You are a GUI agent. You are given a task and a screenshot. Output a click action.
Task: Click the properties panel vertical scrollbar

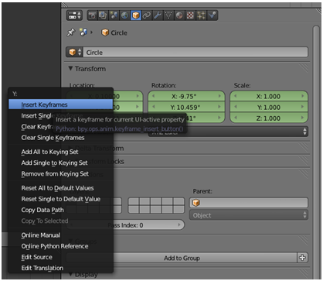[x=316, y=152]
